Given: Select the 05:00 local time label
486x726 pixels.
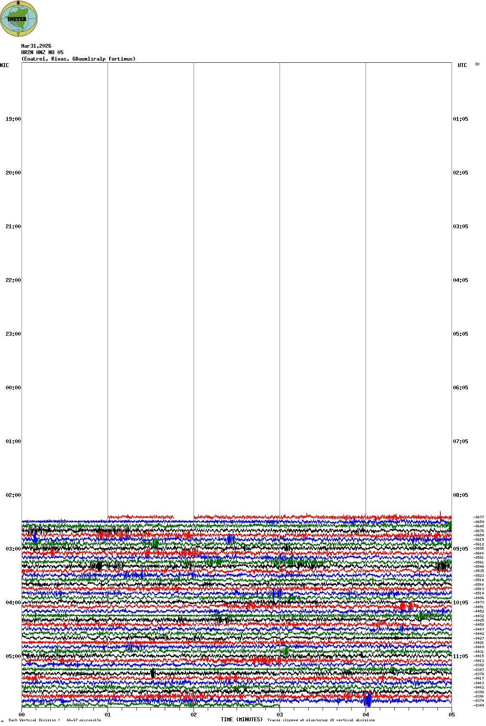Looking at the screenshot, I should coord(13,656).
